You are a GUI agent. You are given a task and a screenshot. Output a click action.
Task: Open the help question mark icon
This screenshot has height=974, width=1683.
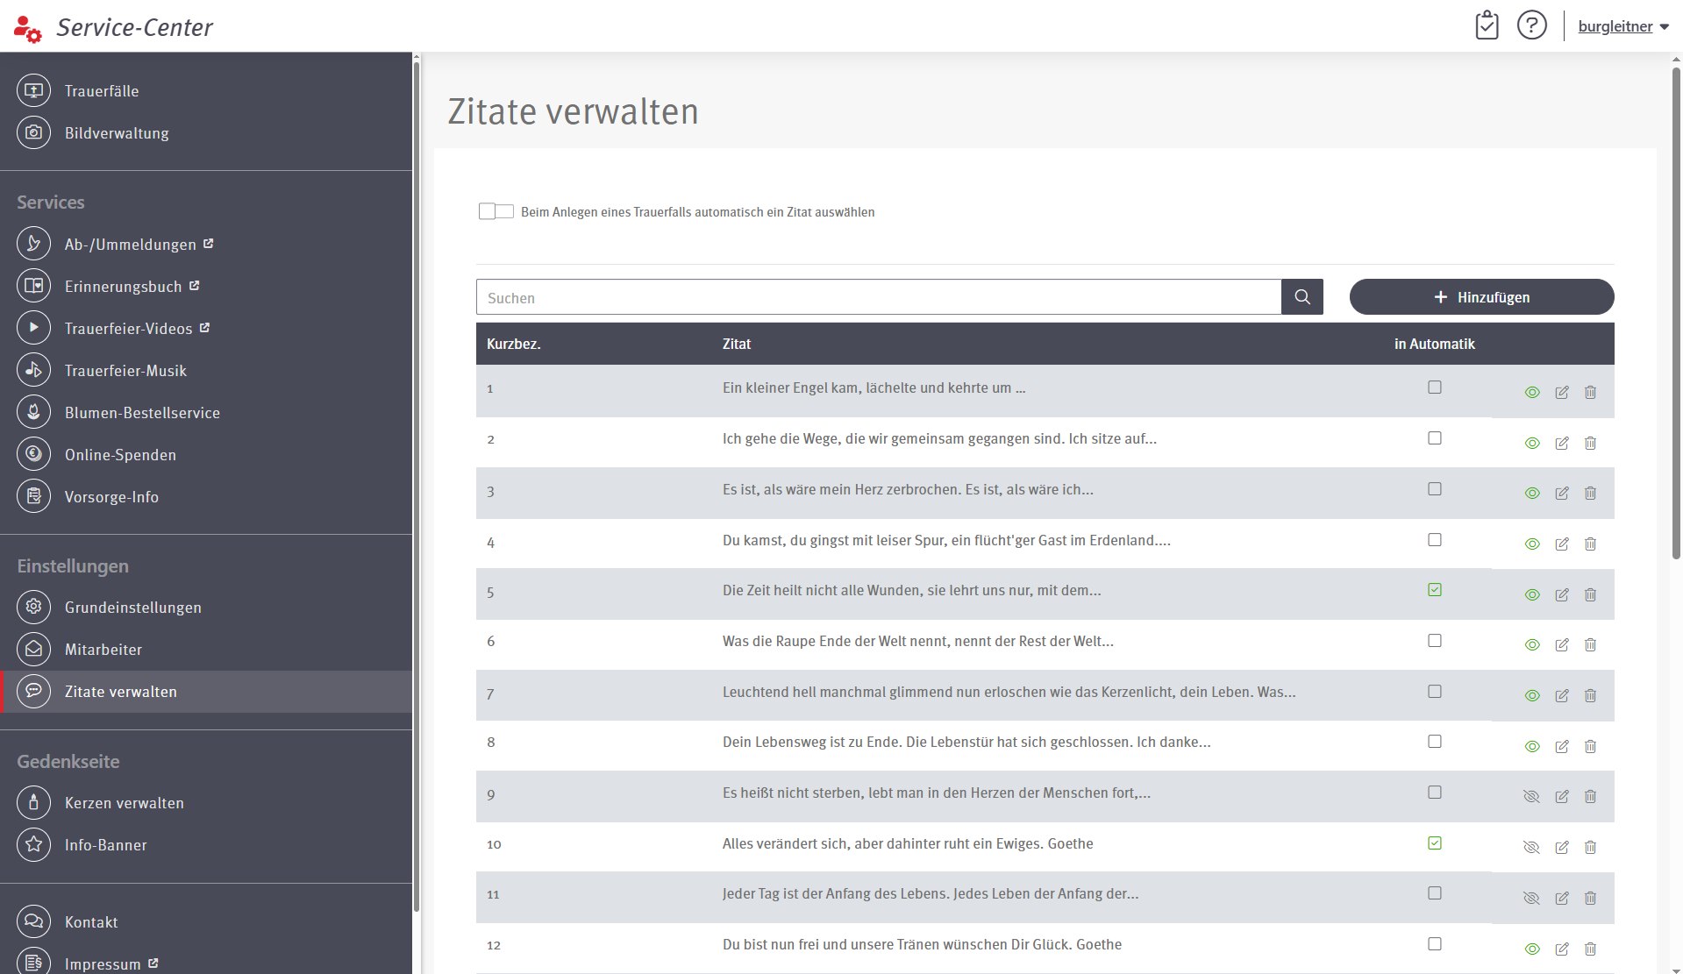click(1532, 25)
